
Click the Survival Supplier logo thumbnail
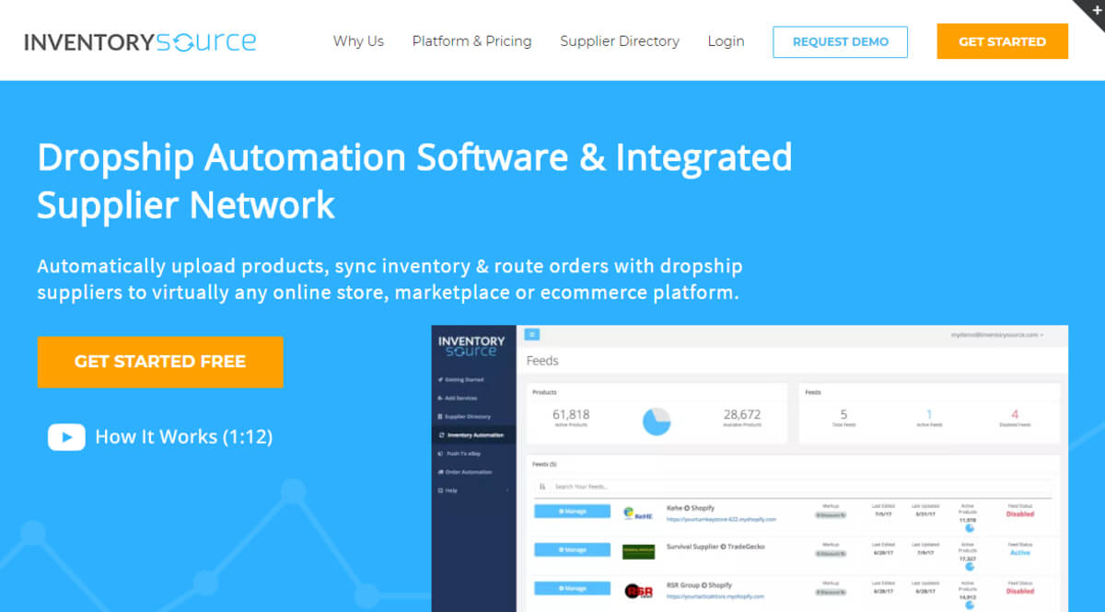pyautogui.click(x=638, y=551)
